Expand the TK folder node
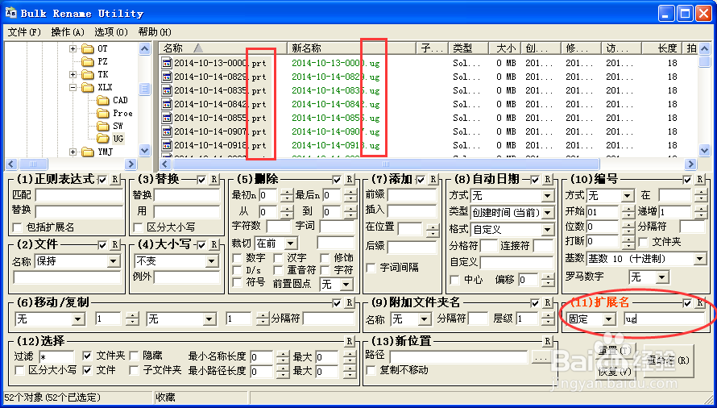 73,74
